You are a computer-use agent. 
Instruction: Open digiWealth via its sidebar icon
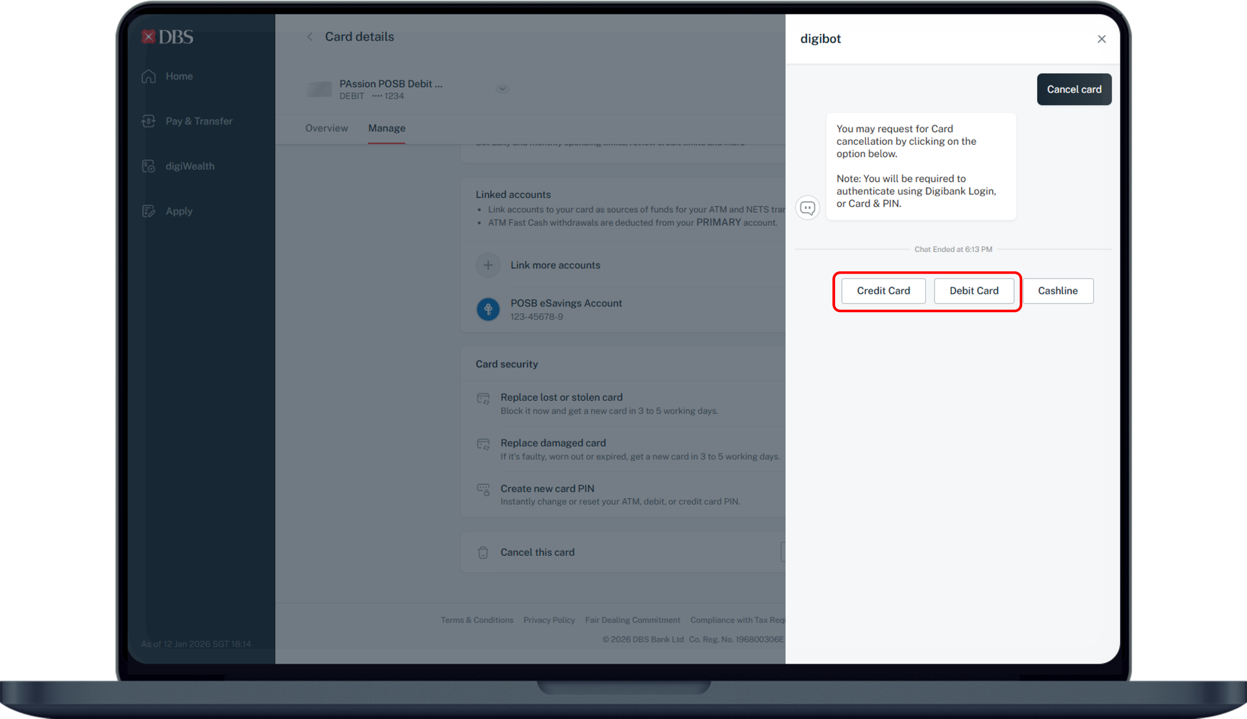149,166
